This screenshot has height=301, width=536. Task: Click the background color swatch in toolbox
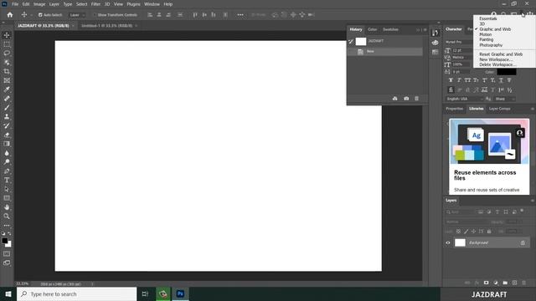tap(9, 245)
